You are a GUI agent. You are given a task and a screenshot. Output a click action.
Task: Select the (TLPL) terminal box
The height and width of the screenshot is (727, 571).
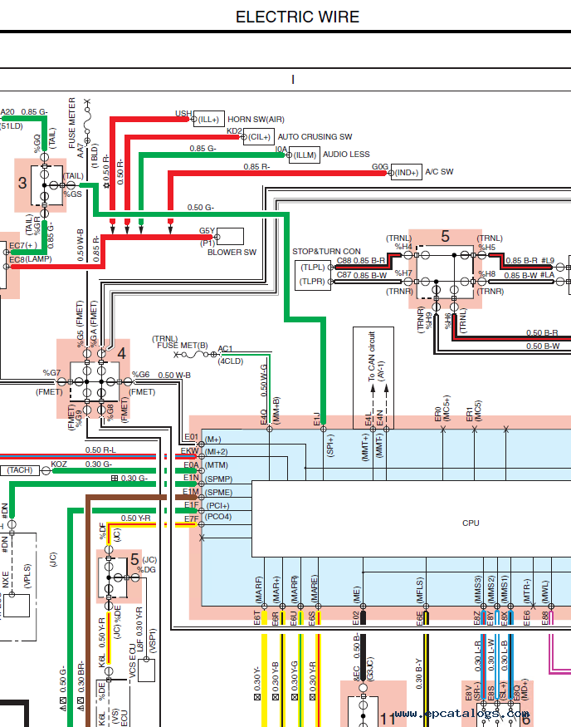(313, 268)
